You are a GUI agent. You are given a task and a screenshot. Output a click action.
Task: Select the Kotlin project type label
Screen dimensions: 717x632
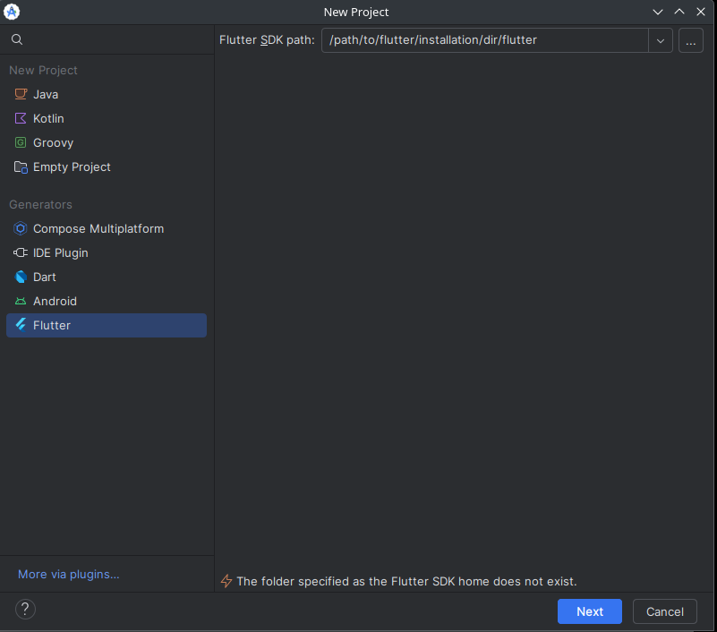pos(48,118)
